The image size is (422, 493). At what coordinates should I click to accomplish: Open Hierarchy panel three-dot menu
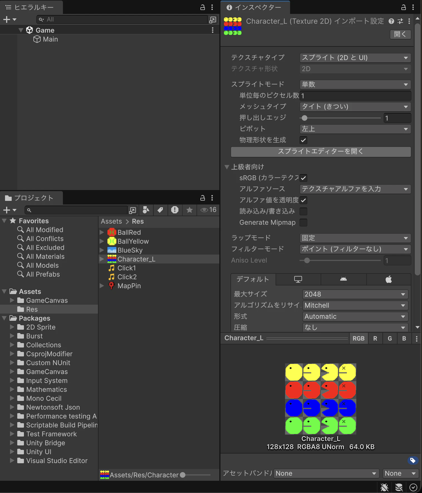coord(212,8)
